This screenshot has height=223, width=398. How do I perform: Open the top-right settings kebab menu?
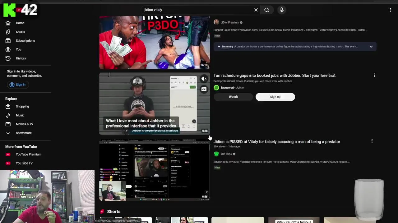391,10
